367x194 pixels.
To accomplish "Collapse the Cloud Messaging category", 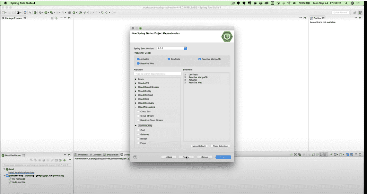I will click(x=136, y=107).
